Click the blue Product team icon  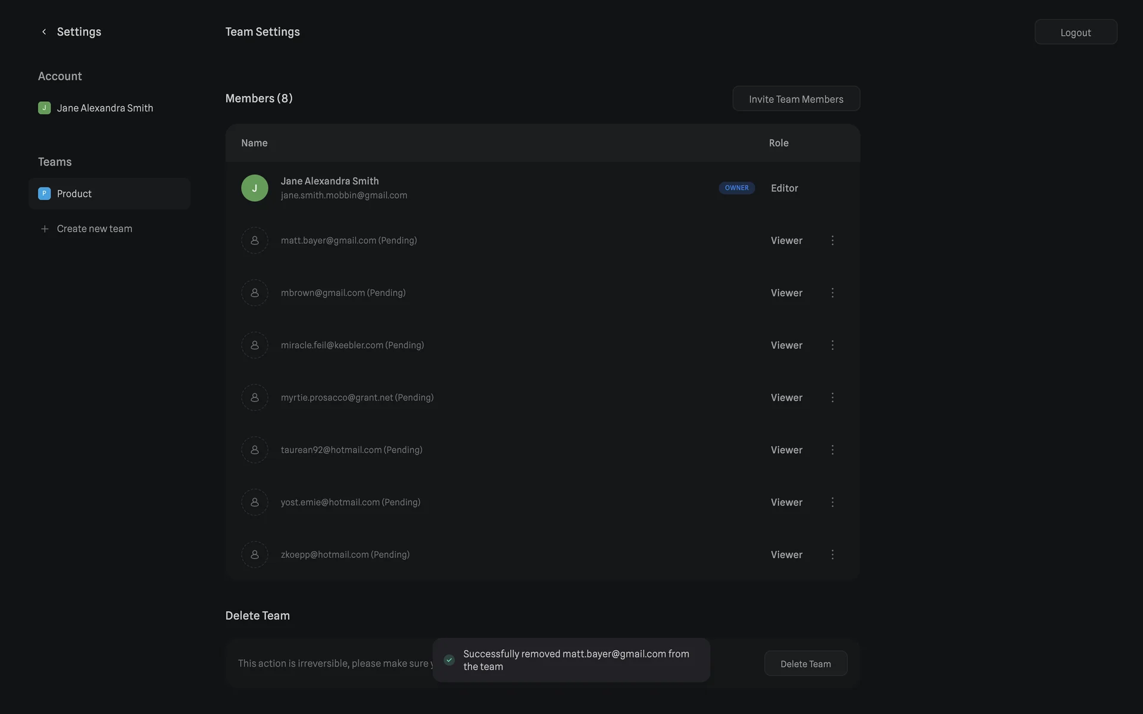[x=44, y=194]
